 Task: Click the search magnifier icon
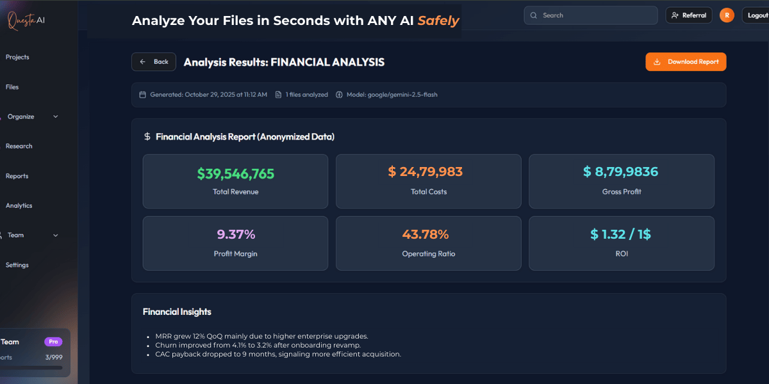(534, 15)
